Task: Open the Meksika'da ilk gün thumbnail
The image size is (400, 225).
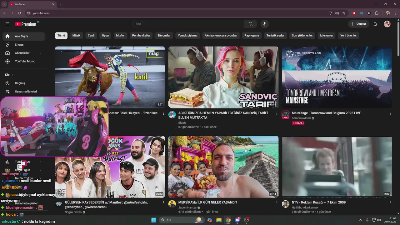Action: pos(223,167)
